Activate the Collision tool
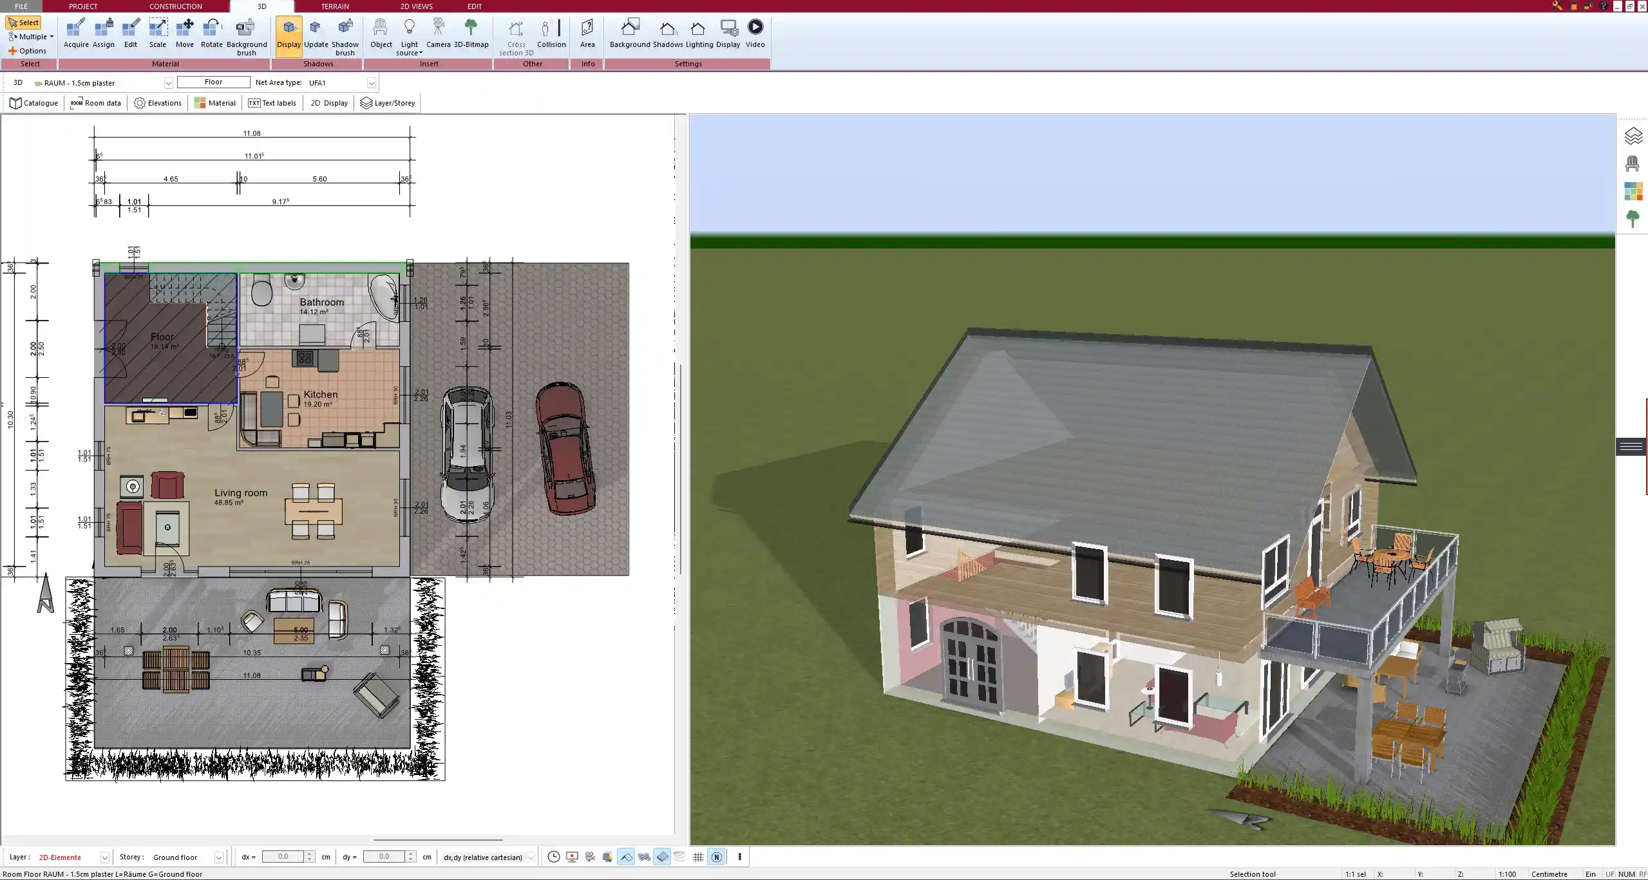The height and width of the screenshot is (880, 1648). pos(551,33)
